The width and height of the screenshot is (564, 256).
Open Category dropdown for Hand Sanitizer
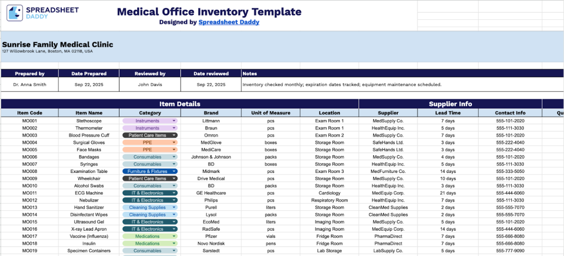[x=175, y=208]
